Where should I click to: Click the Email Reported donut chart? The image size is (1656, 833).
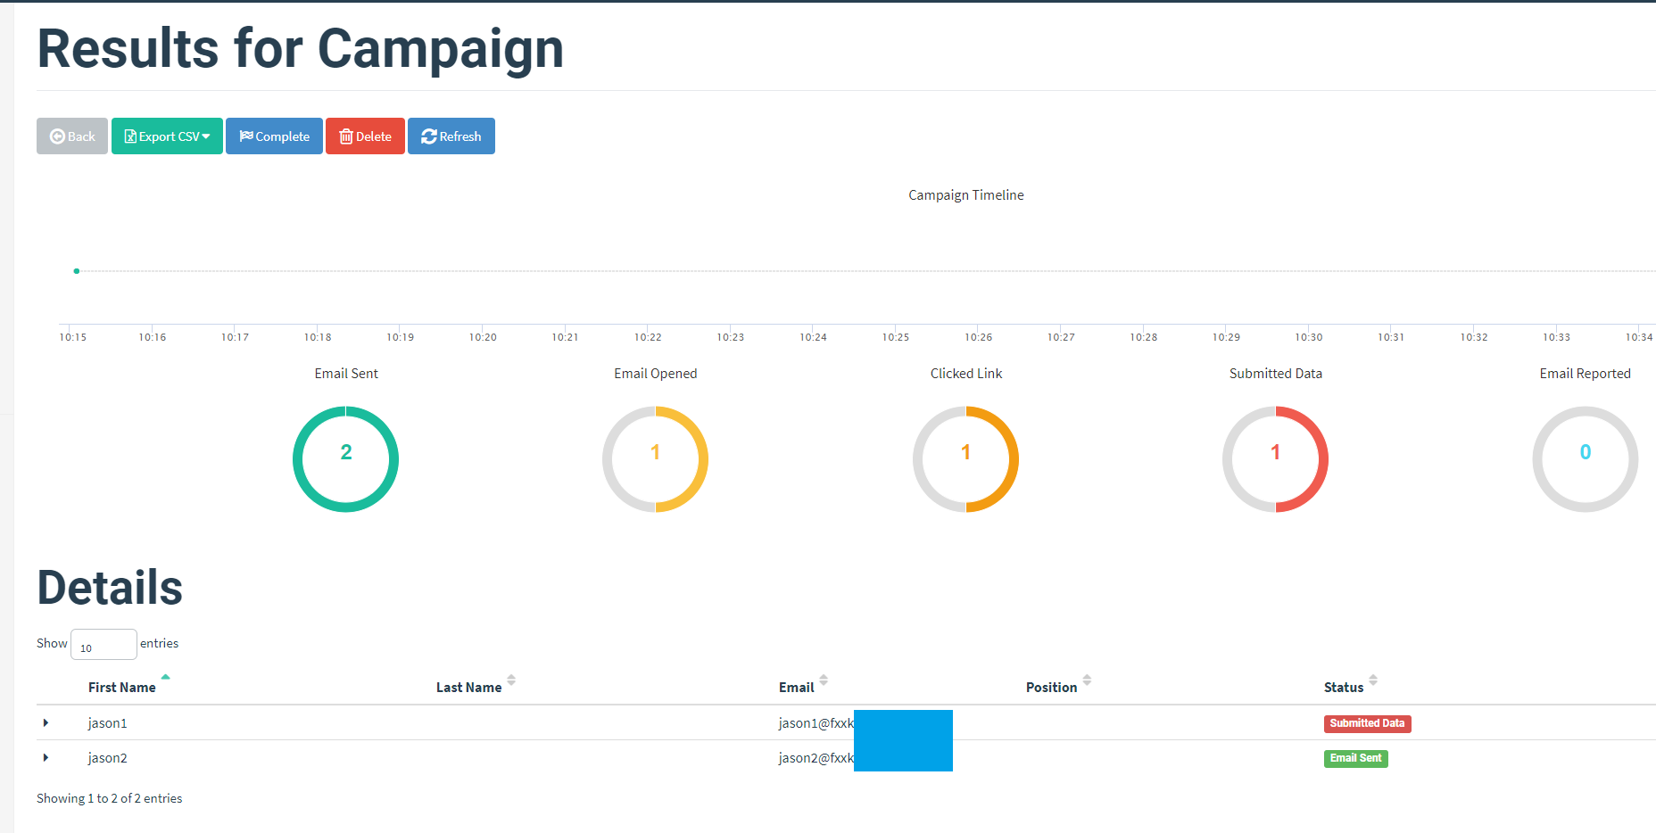tap(1585, 458)
